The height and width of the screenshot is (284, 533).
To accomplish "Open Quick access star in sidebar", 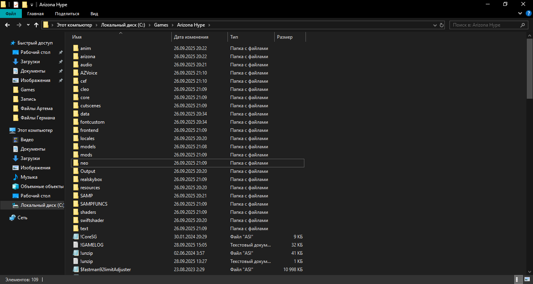I will click(x=13, y=43).
